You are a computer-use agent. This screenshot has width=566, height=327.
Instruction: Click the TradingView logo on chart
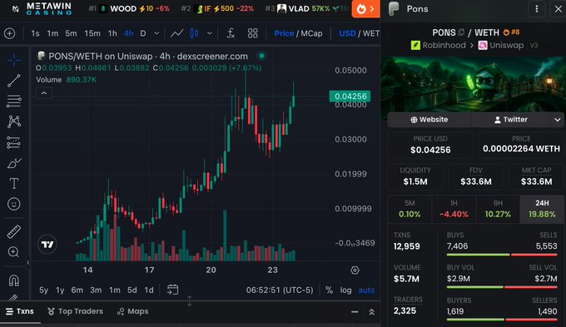47,245
